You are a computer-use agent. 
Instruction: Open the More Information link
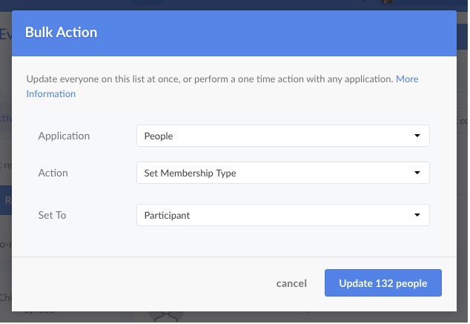click(50, 93)
